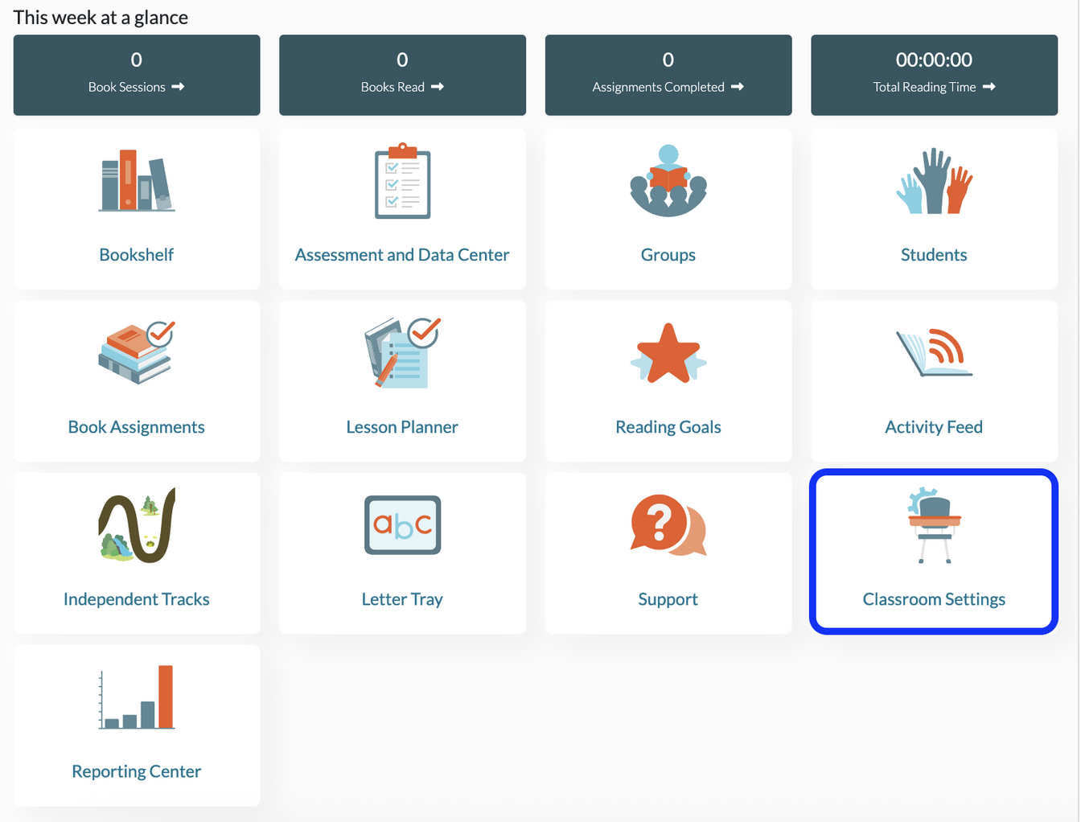Image resolution: width=1081 pixels, height=822 pixels.
Task: Go to the Support label
Action: click(x=668, y=599)
